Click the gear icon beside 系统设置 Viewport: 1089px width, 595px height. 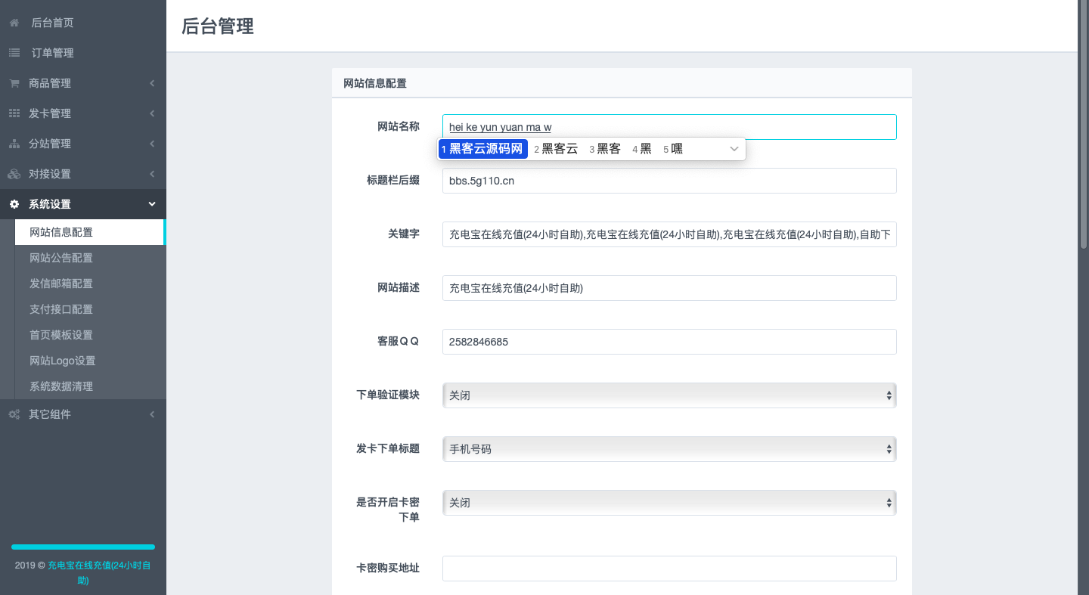coord(14,204)
